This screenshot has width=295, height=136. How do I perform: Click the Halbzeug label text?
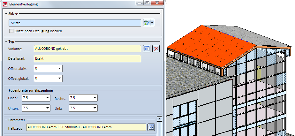tap(16, 128)
